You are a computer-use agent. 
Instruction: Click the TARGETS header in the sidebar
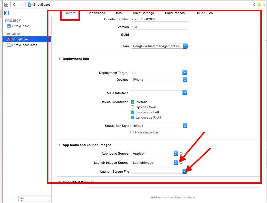click(x=13, y=34)
